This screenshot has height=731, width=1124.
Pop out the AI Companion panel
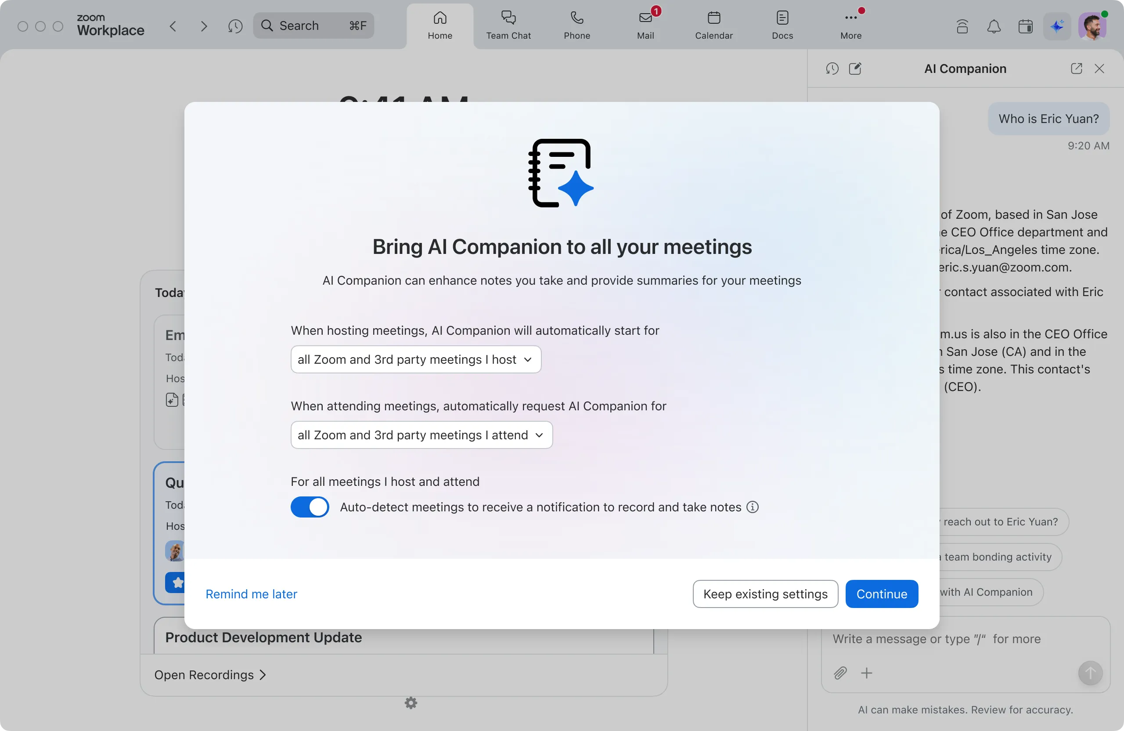[1076, 69]
